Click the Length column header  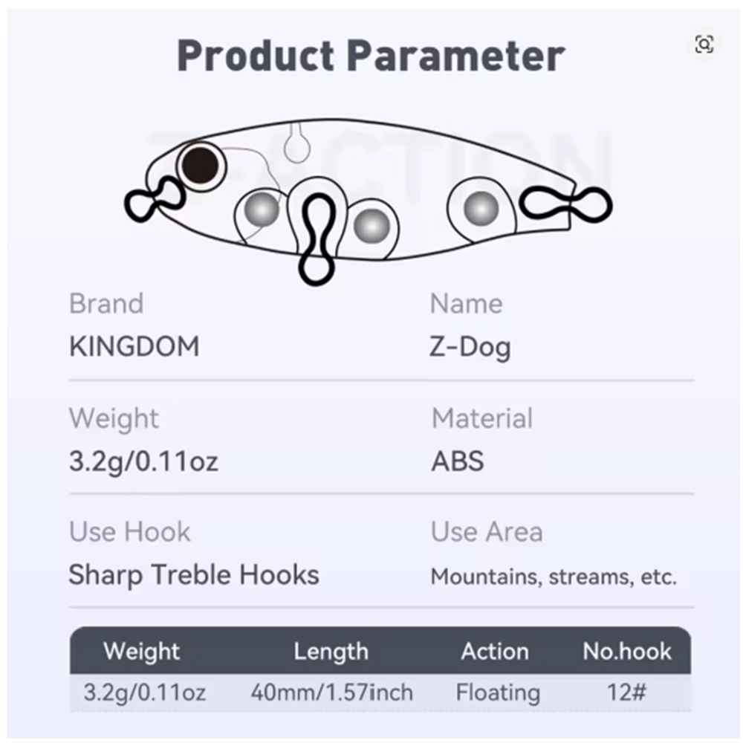[x=331, y=652]
